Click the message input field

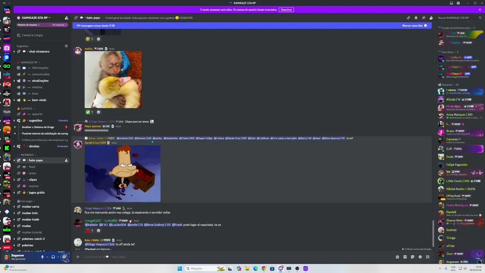239,257
